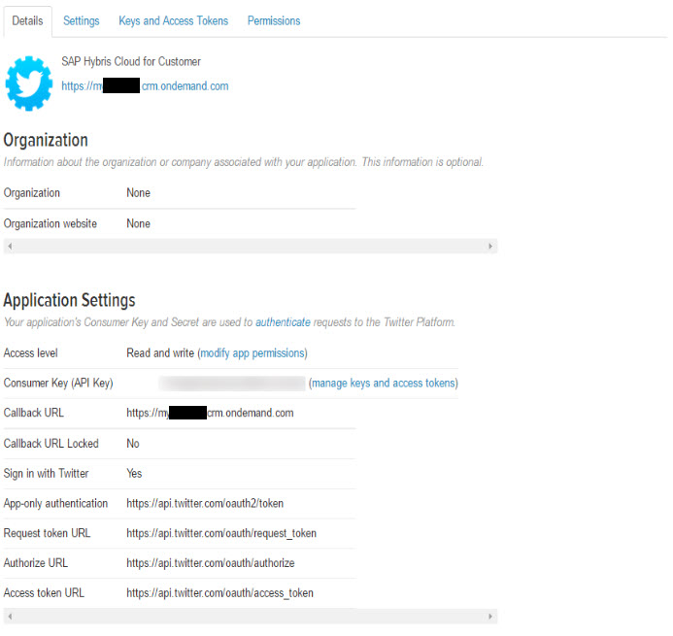Select the Callback URL Locked No value
The width and height of the screenshot is (673, 636).
point(133,444)
